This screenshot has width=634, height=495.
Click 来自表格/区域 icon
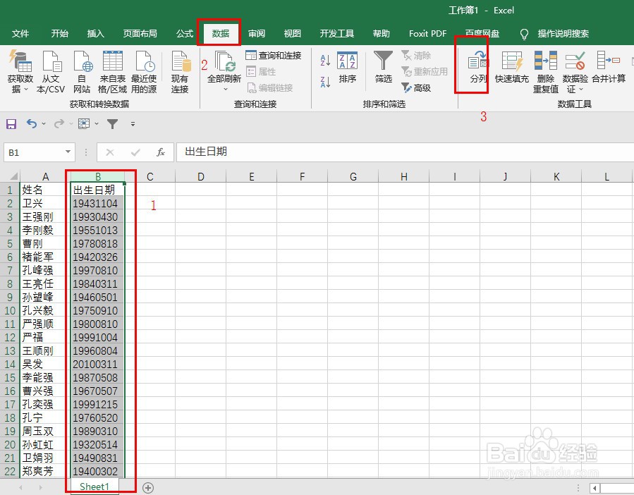(x=112, y=72)
